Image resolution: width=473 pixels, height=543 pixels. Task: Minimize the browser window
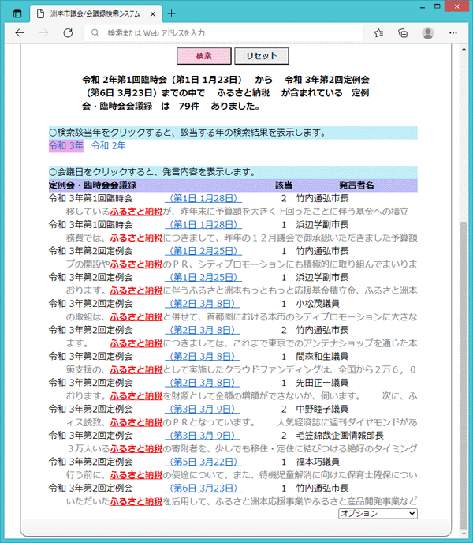click(x=423, y=7)
